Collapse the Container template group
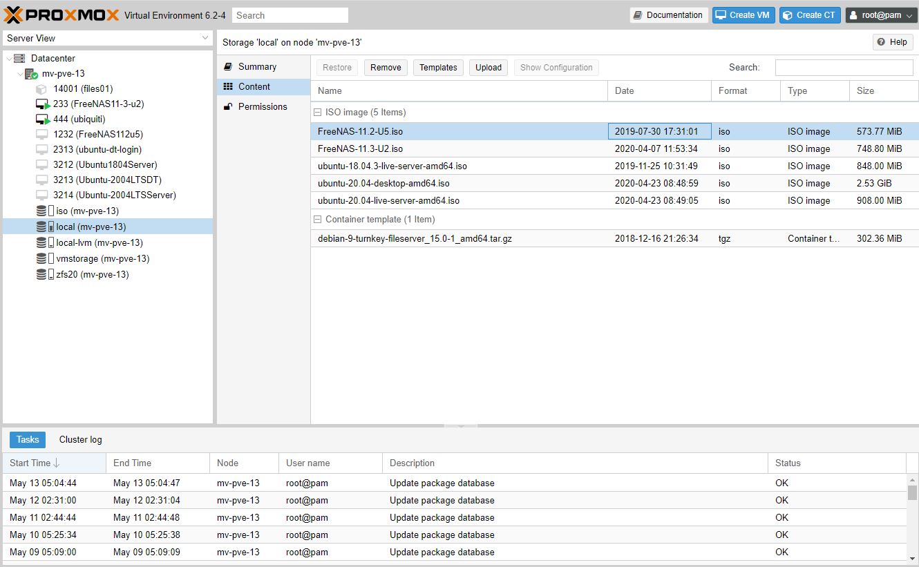This screenshot has height=567, width=919. point(318,220)
